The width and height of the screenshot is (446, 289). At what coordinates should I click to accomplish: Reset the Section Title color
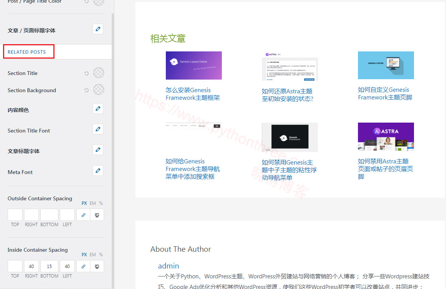point(87,73)
